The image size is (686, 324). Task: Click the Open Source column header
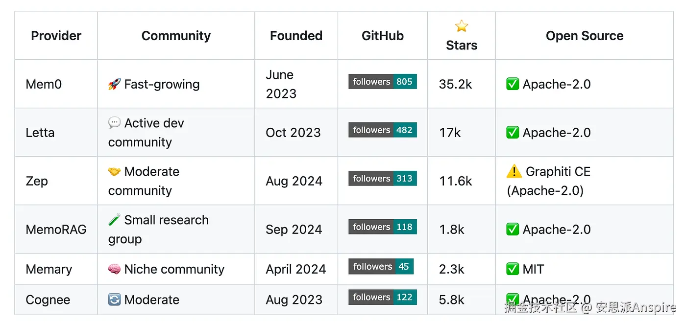585,36
